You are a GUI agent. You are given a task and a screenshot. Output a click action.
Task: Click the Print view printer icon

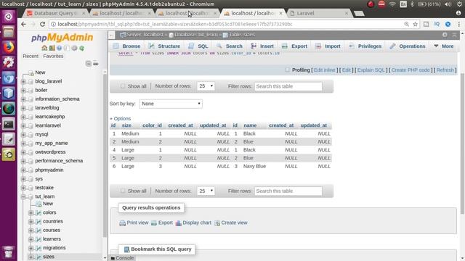pyautogui.click(x=123, y=223)
